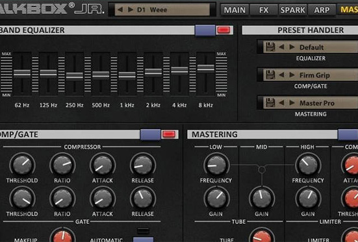Click the Compressor Ratio knob
358x242 pixels.
coord(62,165)
